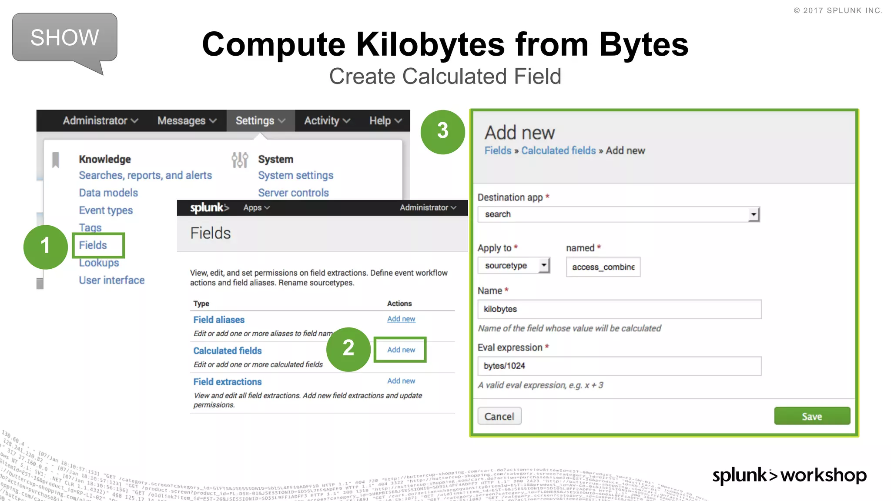Open Calculated fields type

point(228,351)
